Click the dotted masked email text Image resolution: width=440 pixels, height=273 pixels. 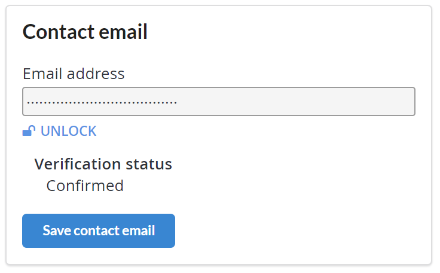click(102, 102)
